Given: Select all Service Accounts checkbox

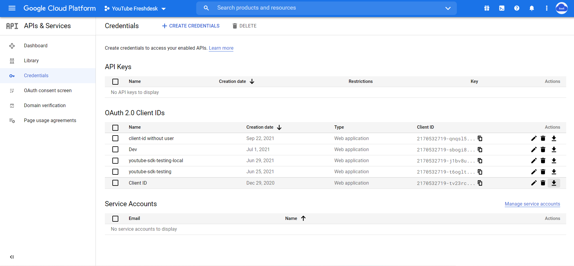Looking at the screenshot, I should coord(115,219).
